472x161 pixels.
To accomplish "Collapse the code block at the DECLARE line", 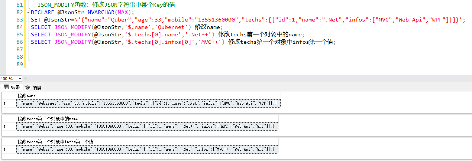I will click(x=28, y=13).
